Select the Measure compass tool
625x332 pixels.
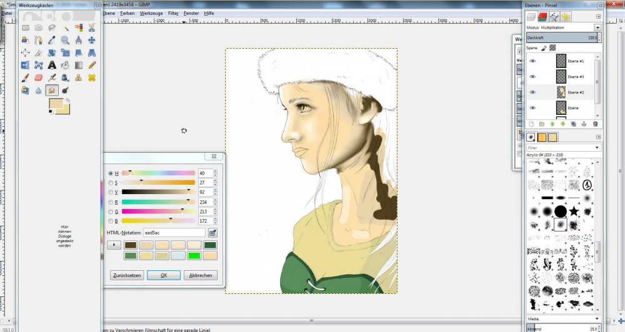click(x=79, y=40)
